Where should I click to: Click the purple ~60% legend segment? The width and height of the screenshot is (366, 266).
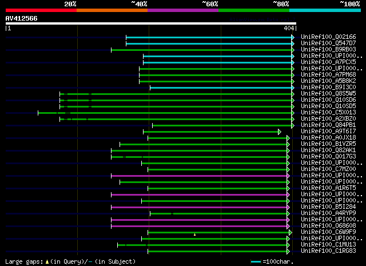pyautogui.click(x=183, y=10)
